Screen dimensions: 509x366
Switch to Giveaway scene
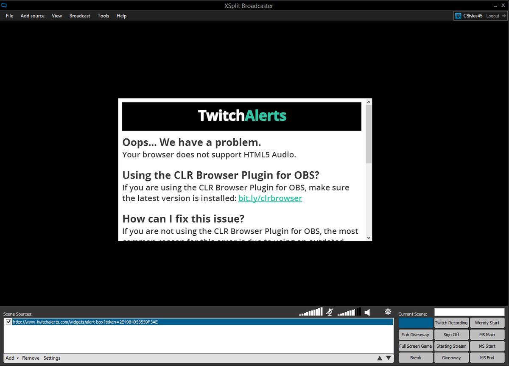(x=451, y=358)
